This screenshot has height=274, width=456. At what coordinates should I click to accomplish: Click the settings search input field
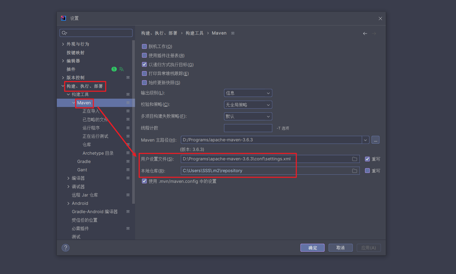[x=96, y=33]
